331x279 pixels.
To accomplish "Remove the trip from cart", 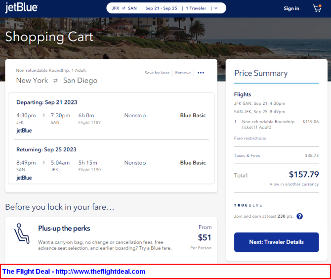I will coord(183,73).
